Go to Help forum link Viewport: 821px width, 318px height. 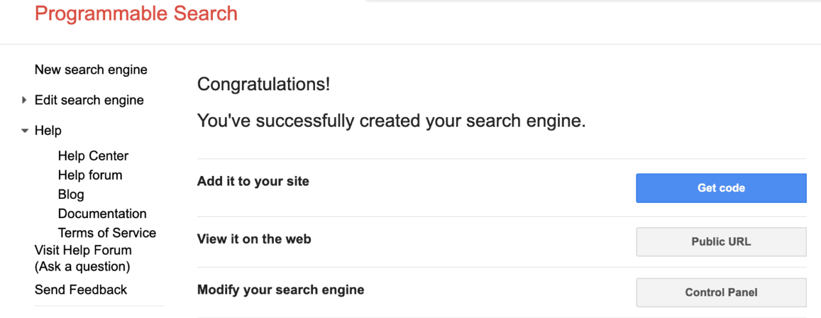tap(90, 175)
